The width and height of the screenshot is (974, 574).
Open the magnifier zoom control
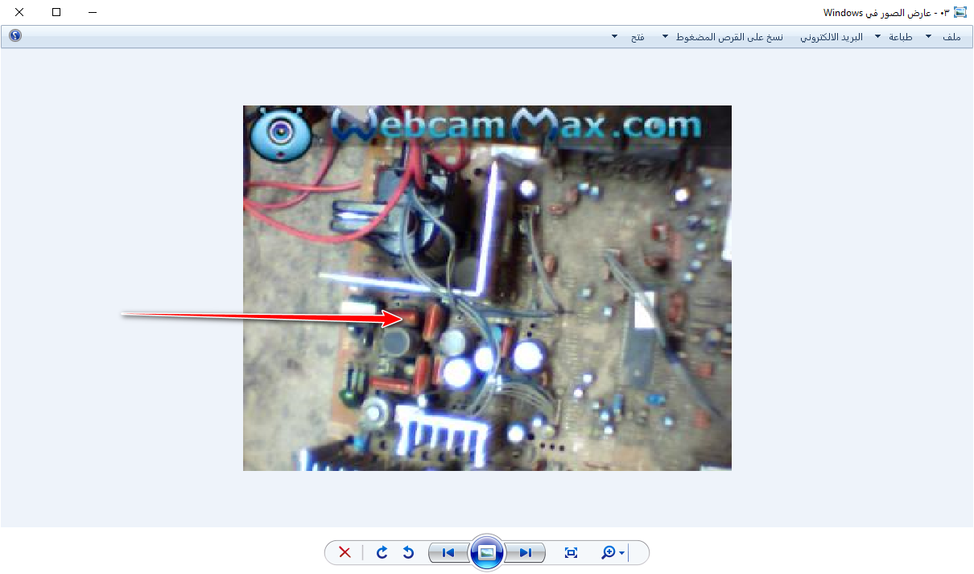(x=613, y=552)
